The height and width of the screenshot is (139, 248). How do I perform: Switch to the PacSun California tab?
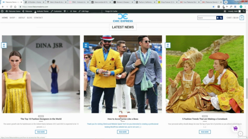(x=145, y=2)
